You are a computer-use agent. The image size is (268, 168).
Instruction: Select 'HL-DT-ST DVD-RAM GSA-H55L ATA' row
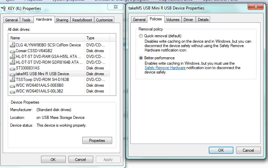tap(59, 57)
